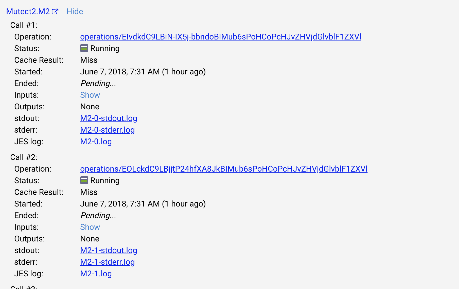Click Call #1 Cache Result Miss value

coord(89,60)
